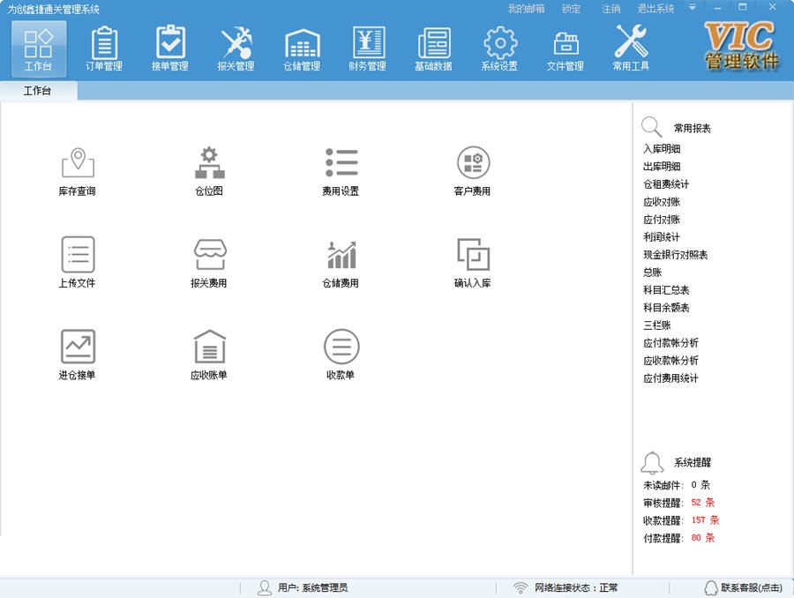
Task: Launch 进仓接单 shortcut
Action: (x=78, y=355)
